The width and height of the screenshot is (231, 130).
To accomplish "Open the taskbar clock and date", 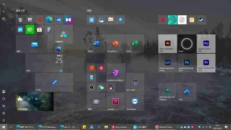I will click(217, 127).
